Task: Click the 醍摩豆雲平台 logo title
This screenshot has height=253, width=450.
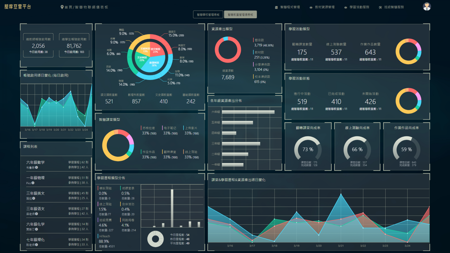Action: point(18,7)
